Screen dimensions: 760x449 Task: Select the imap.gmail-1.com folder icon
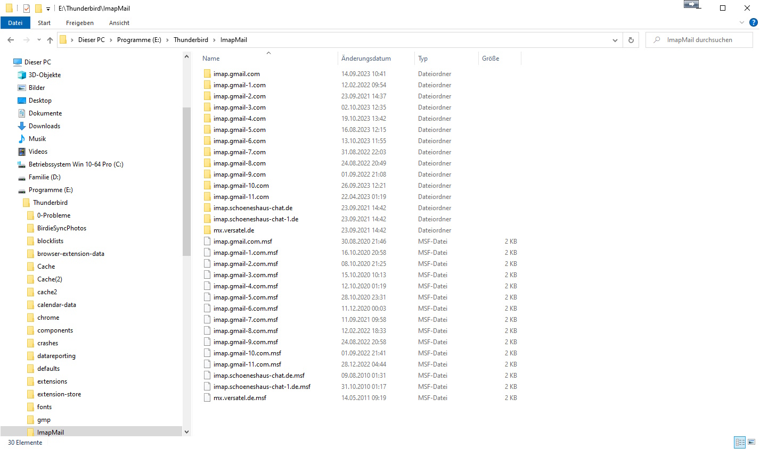pos(207,85)
